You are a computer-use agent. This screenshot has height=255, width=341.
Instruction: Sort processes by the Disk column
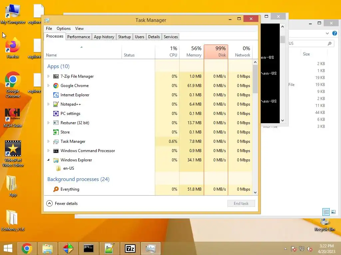click(x=216, y=51)
